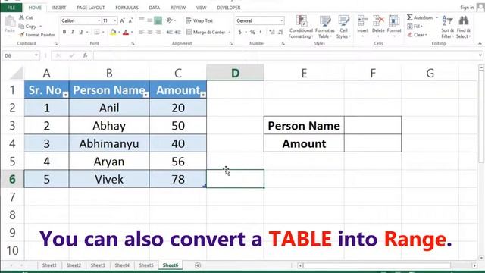The height and width of the screenshot is (273, 485).
Task: Click in the formula bar input
Action: pos(285,55)
